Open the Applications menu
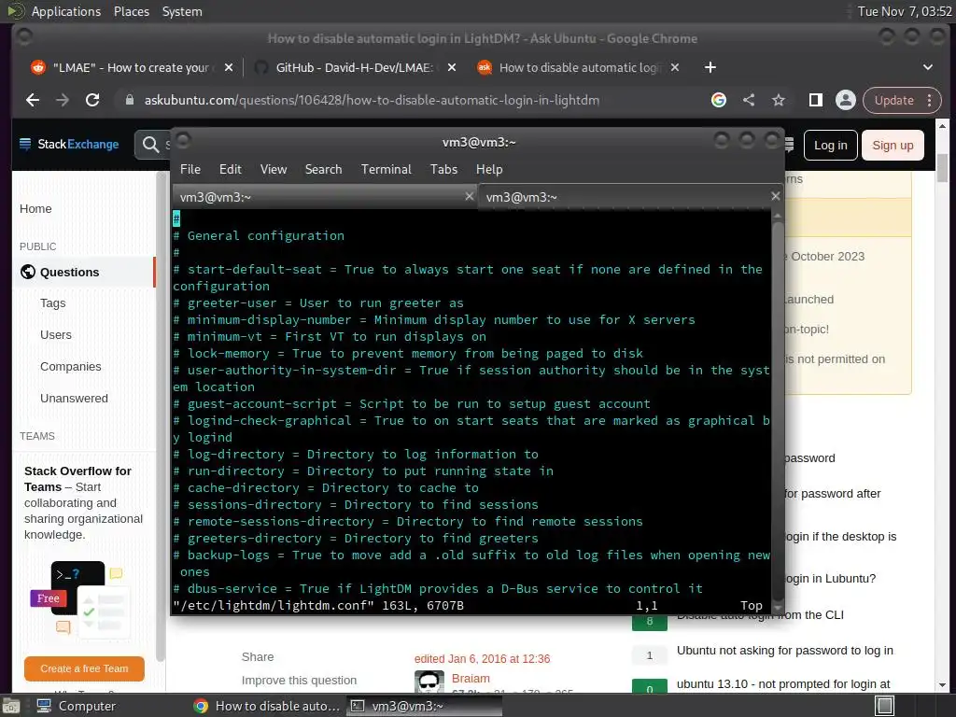The width and height of the screenshot is (956, 717). 66,11
